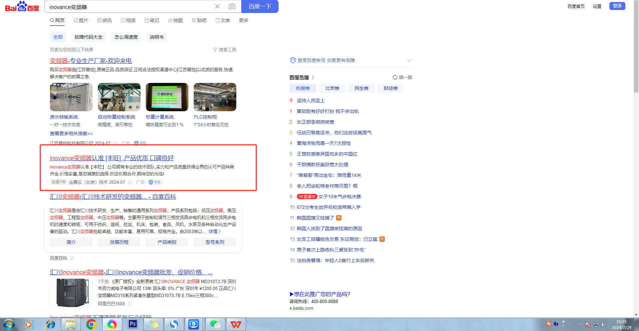The height and width of the screenshot is (331, 639).
Task: Clear the search box with X icon
Action: (x=217, y=6)
